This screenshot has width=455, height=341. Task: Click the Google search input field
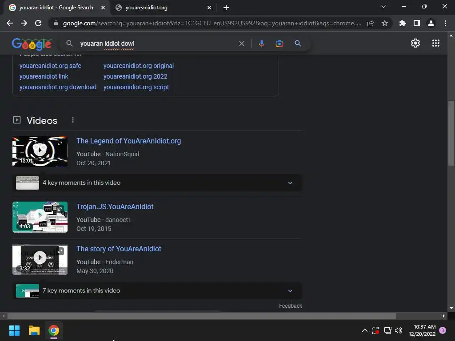[157, 44]
